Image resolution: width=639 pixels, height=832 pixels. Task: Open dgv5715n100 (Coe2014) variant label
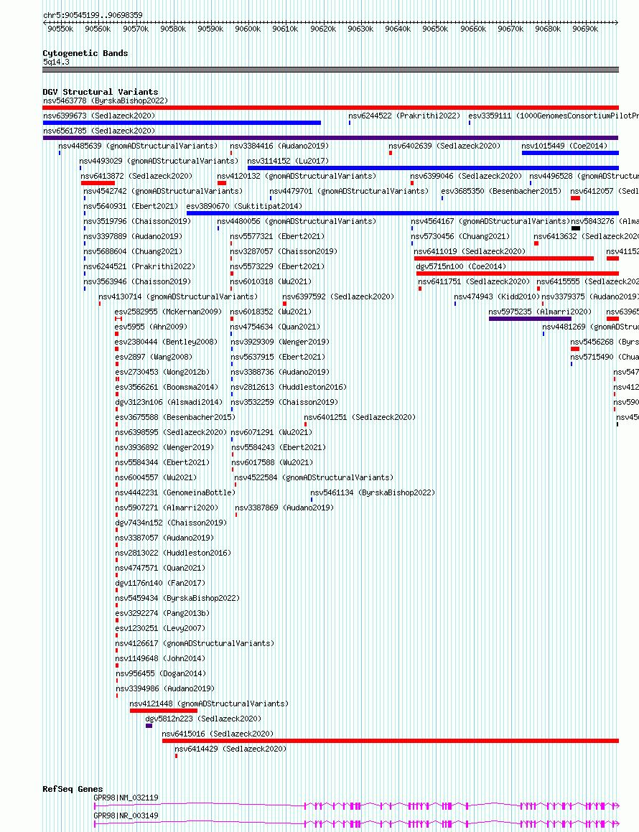coord(461,266)
